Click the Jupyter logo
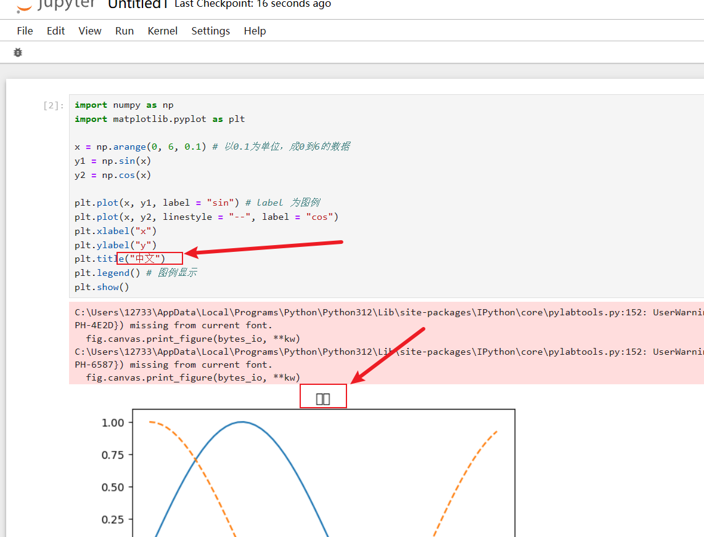Image resolution: width=704 pixels, height=537 pixels. pyautogui.click(x=55, y=4)
